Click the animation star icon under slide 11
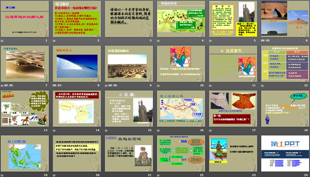Screen dimensions: 310x177 (210, 86)
